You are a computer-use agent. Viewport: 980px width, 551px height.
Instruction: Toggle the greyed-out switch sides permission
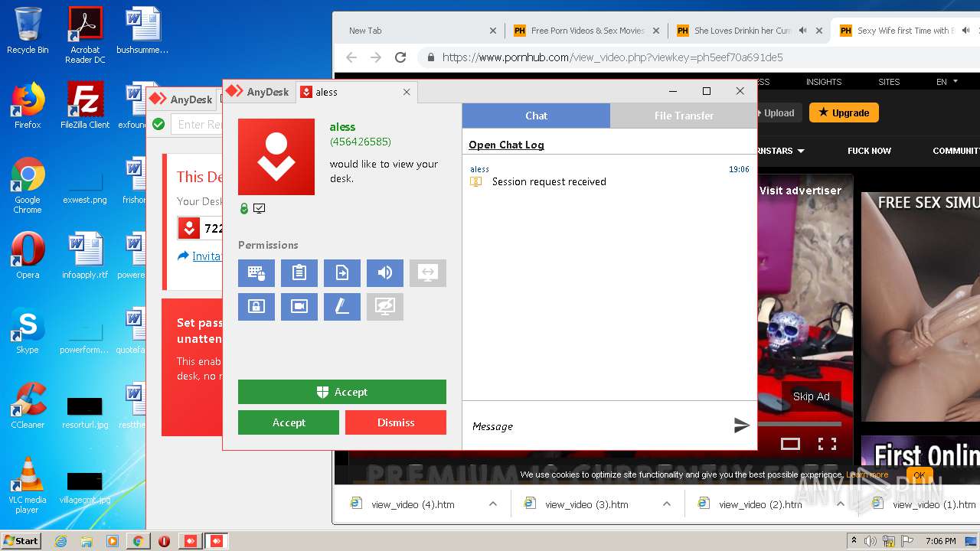(x=428, y=272)
